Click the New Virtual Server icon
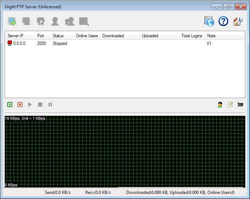The width and height of the screenshot is (250, 199). click(x=12, y=21)
